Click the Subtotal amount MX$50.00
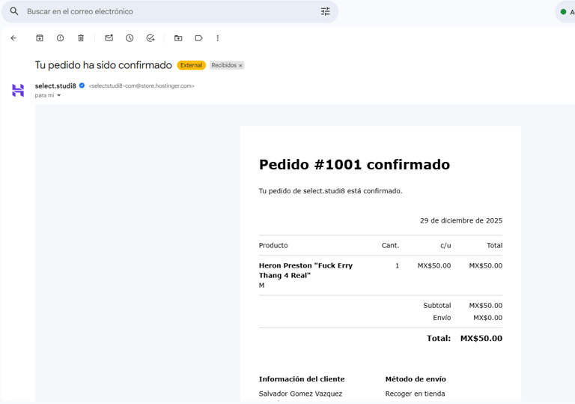575x404 pixels. tap(485, 305)
